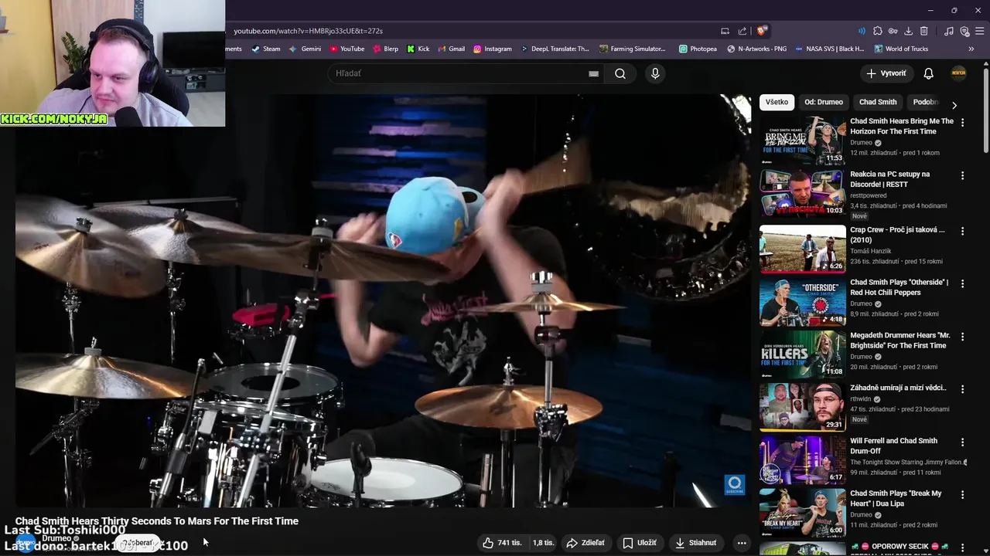Image resolution: width=990 pixels, height=556 pixels.
Task: Click the Brave Shields lion icon
Action: 762,31
